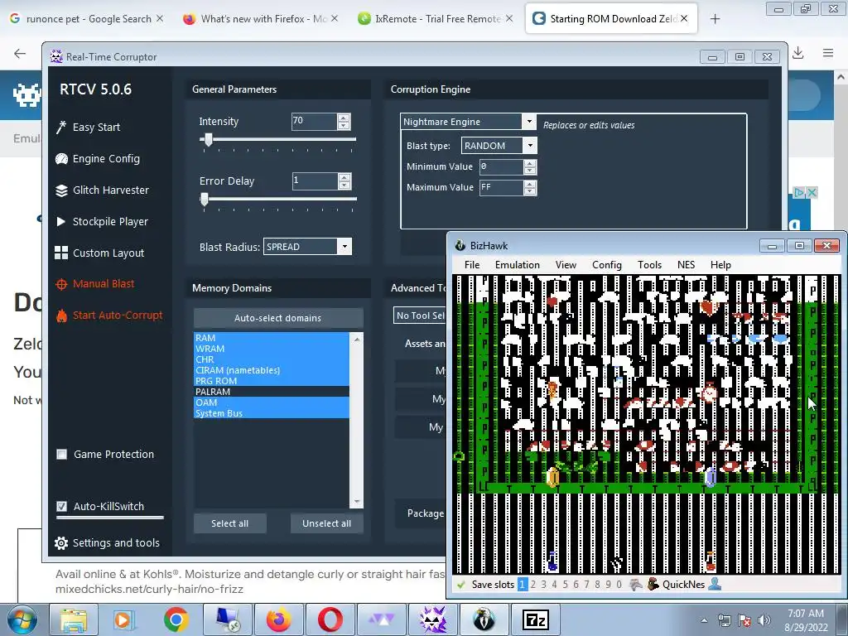Go back with the Firefox back arrow
This screenshot has height=636, width=848.
(20, 53)
